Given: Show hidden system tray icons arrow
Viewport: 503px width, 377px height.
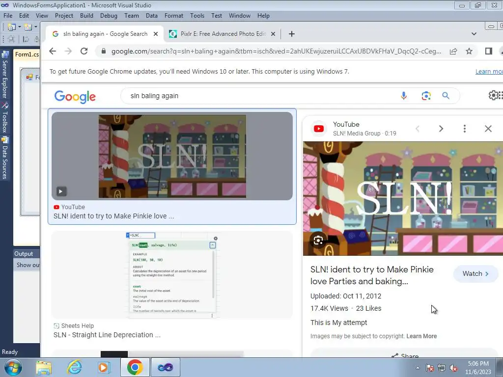Looking at the screenshot, I should tap(418, 368).
